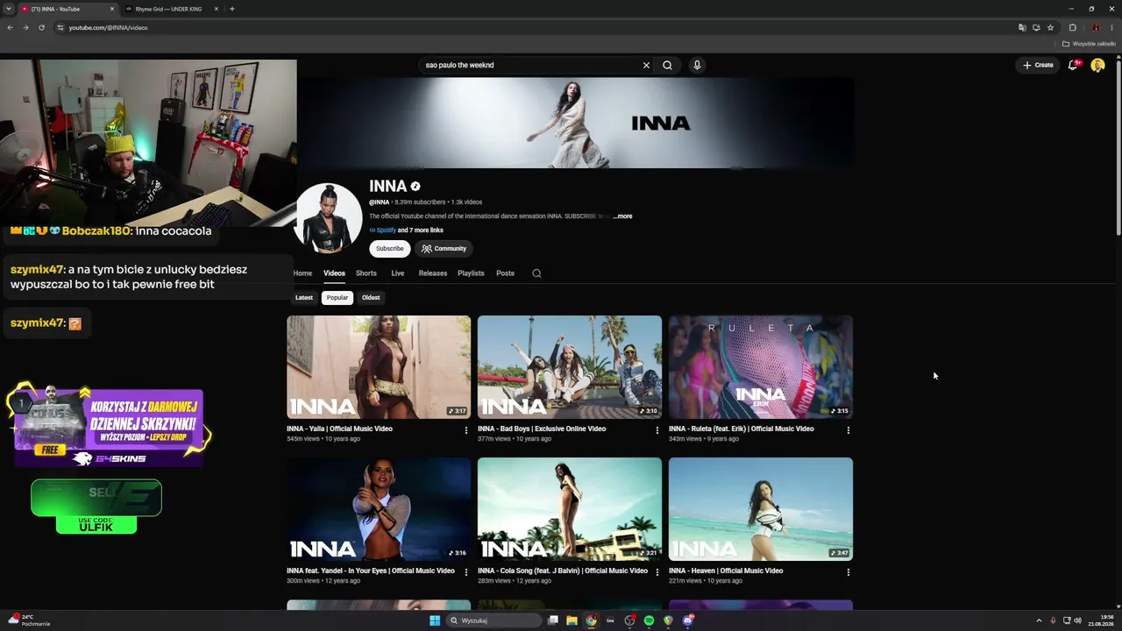Viewport: 1122px width, 631px height.
Task: Open the taskbar clock and date
Action: (1101, 620)
